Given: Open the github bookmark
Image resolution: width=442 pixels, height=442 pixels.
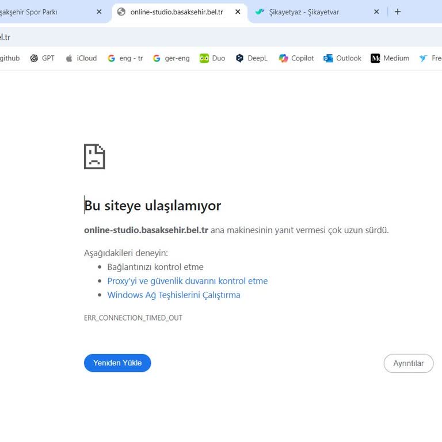Looking at the screenshot, I should click(10, 58).
